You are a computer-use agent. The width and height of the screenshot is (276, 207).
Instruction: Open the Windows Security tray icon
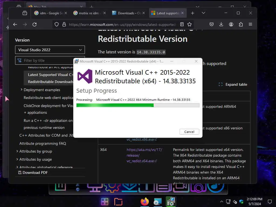click(241, 202)
